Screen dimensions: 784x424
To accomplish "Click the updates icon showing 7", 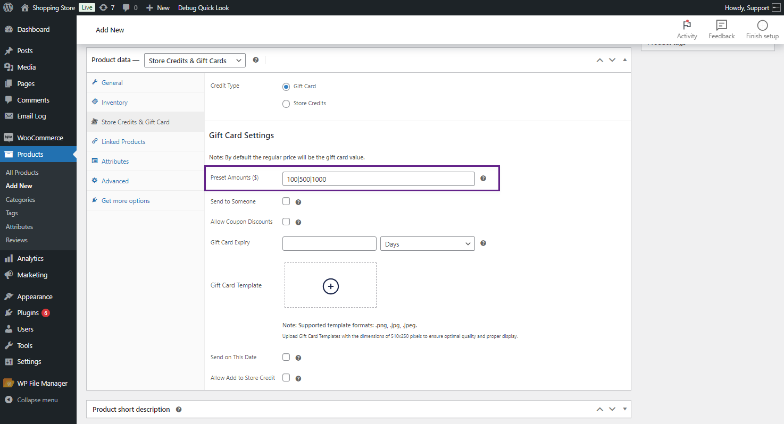I will coord(107,8).
